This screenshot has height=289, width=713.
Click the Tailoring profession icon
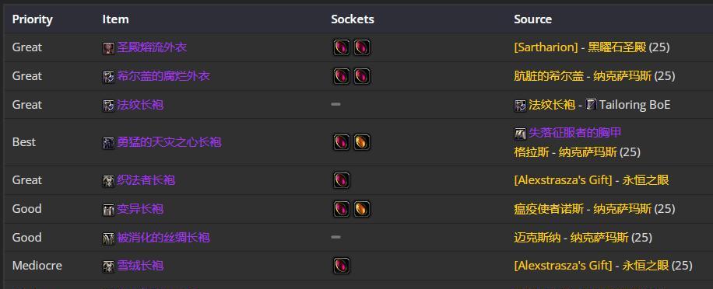tap(591, 105)
